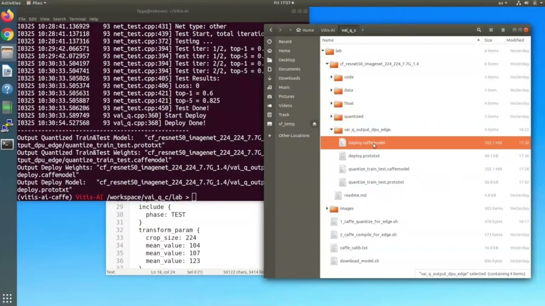
Task: Click Activities in the top bar
Action: pyautogui.click(x=11, y=3)
